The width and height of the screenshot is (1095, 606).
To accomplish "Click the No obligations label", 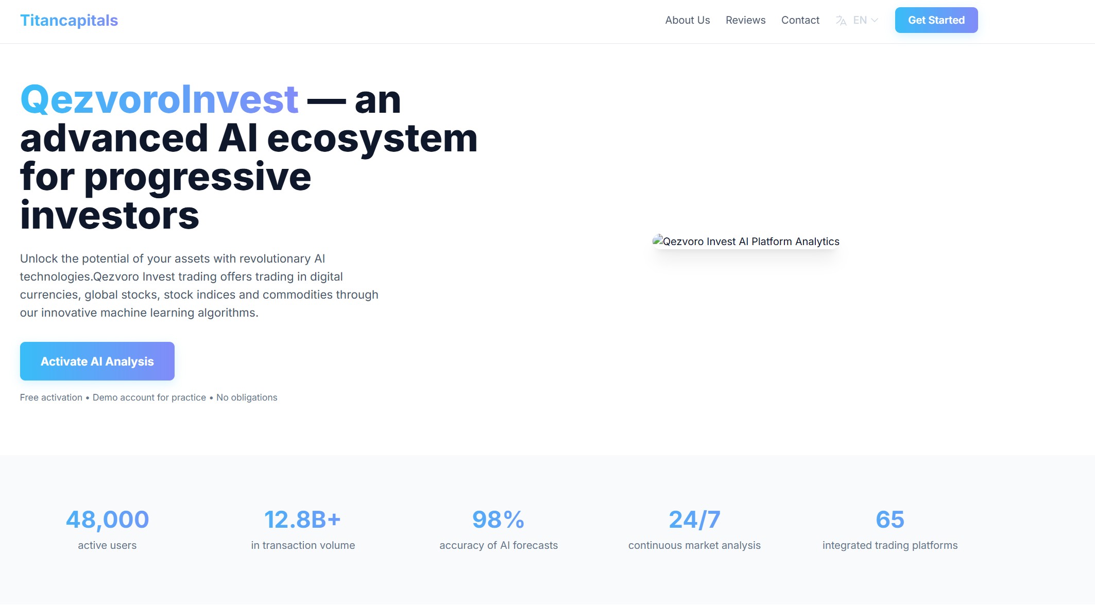I will [246, 397].
